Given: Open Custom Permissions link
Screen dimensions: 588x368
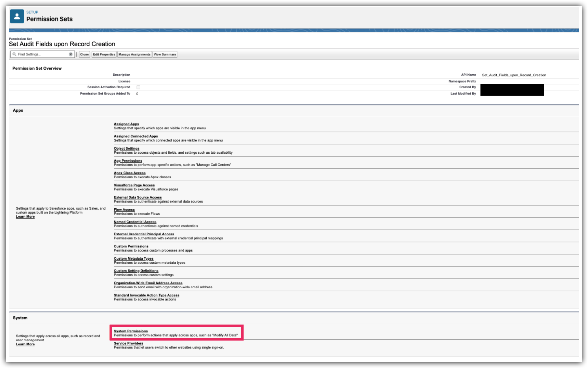Looking at the screenshot, I should (131, 246).
